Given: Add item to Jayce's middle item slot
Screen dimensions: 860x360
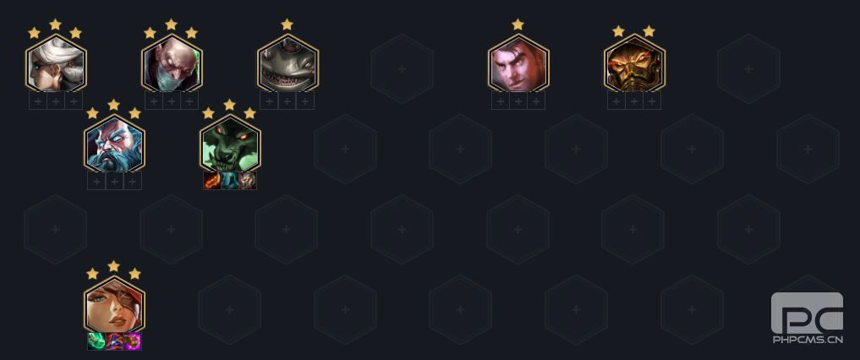Looking at the screenshot, I should pos(518,101).
